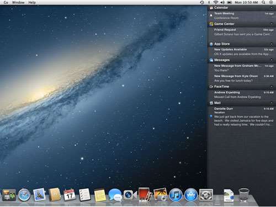
Task: Launch Safari from the Dock
Action: 24,195
